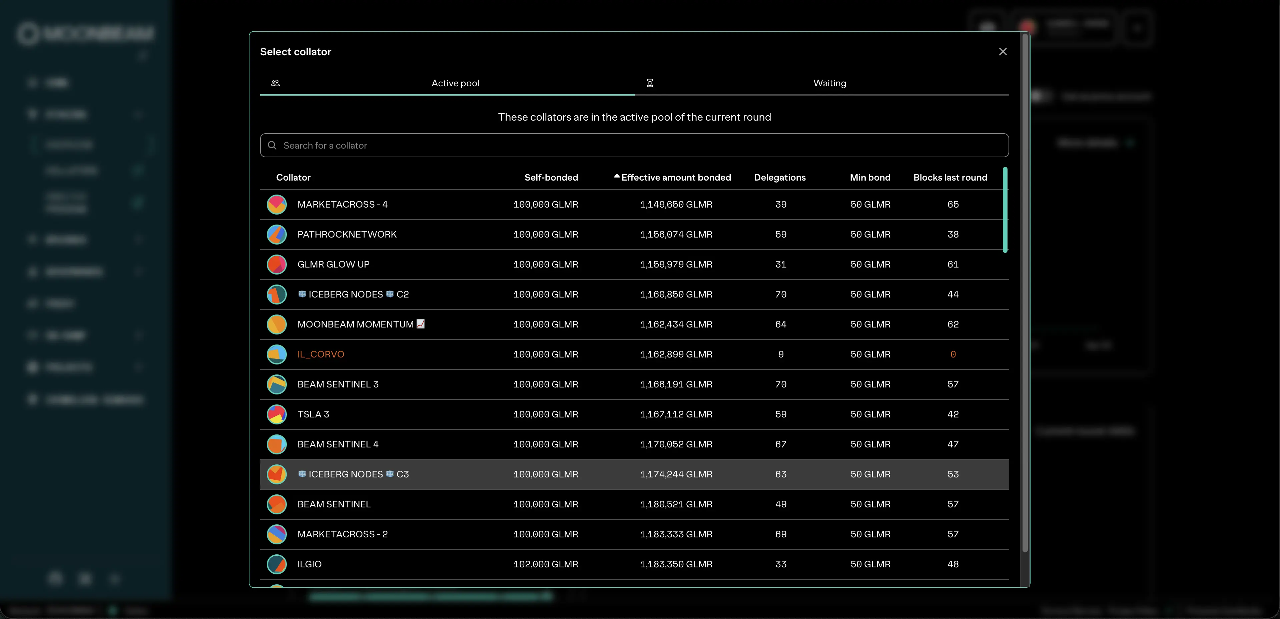
Task: Select collator ICEBERG NODES C2
Action: pos(635,295)
